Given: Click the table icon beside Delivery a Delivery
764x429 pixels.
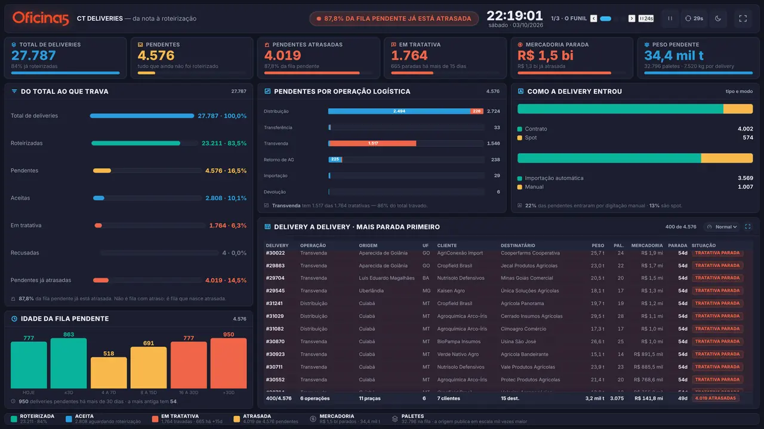Looking at the screenshot, I should pyautogui.click(x=267, y=226).
